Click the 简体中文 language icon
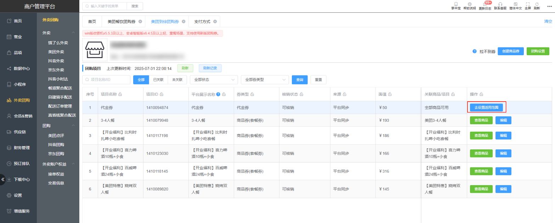This screenshot has height=223, width=555. tap(515, 4)
